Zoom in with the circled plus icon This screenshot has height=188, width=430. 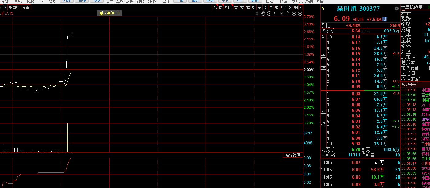pos(294,13)
